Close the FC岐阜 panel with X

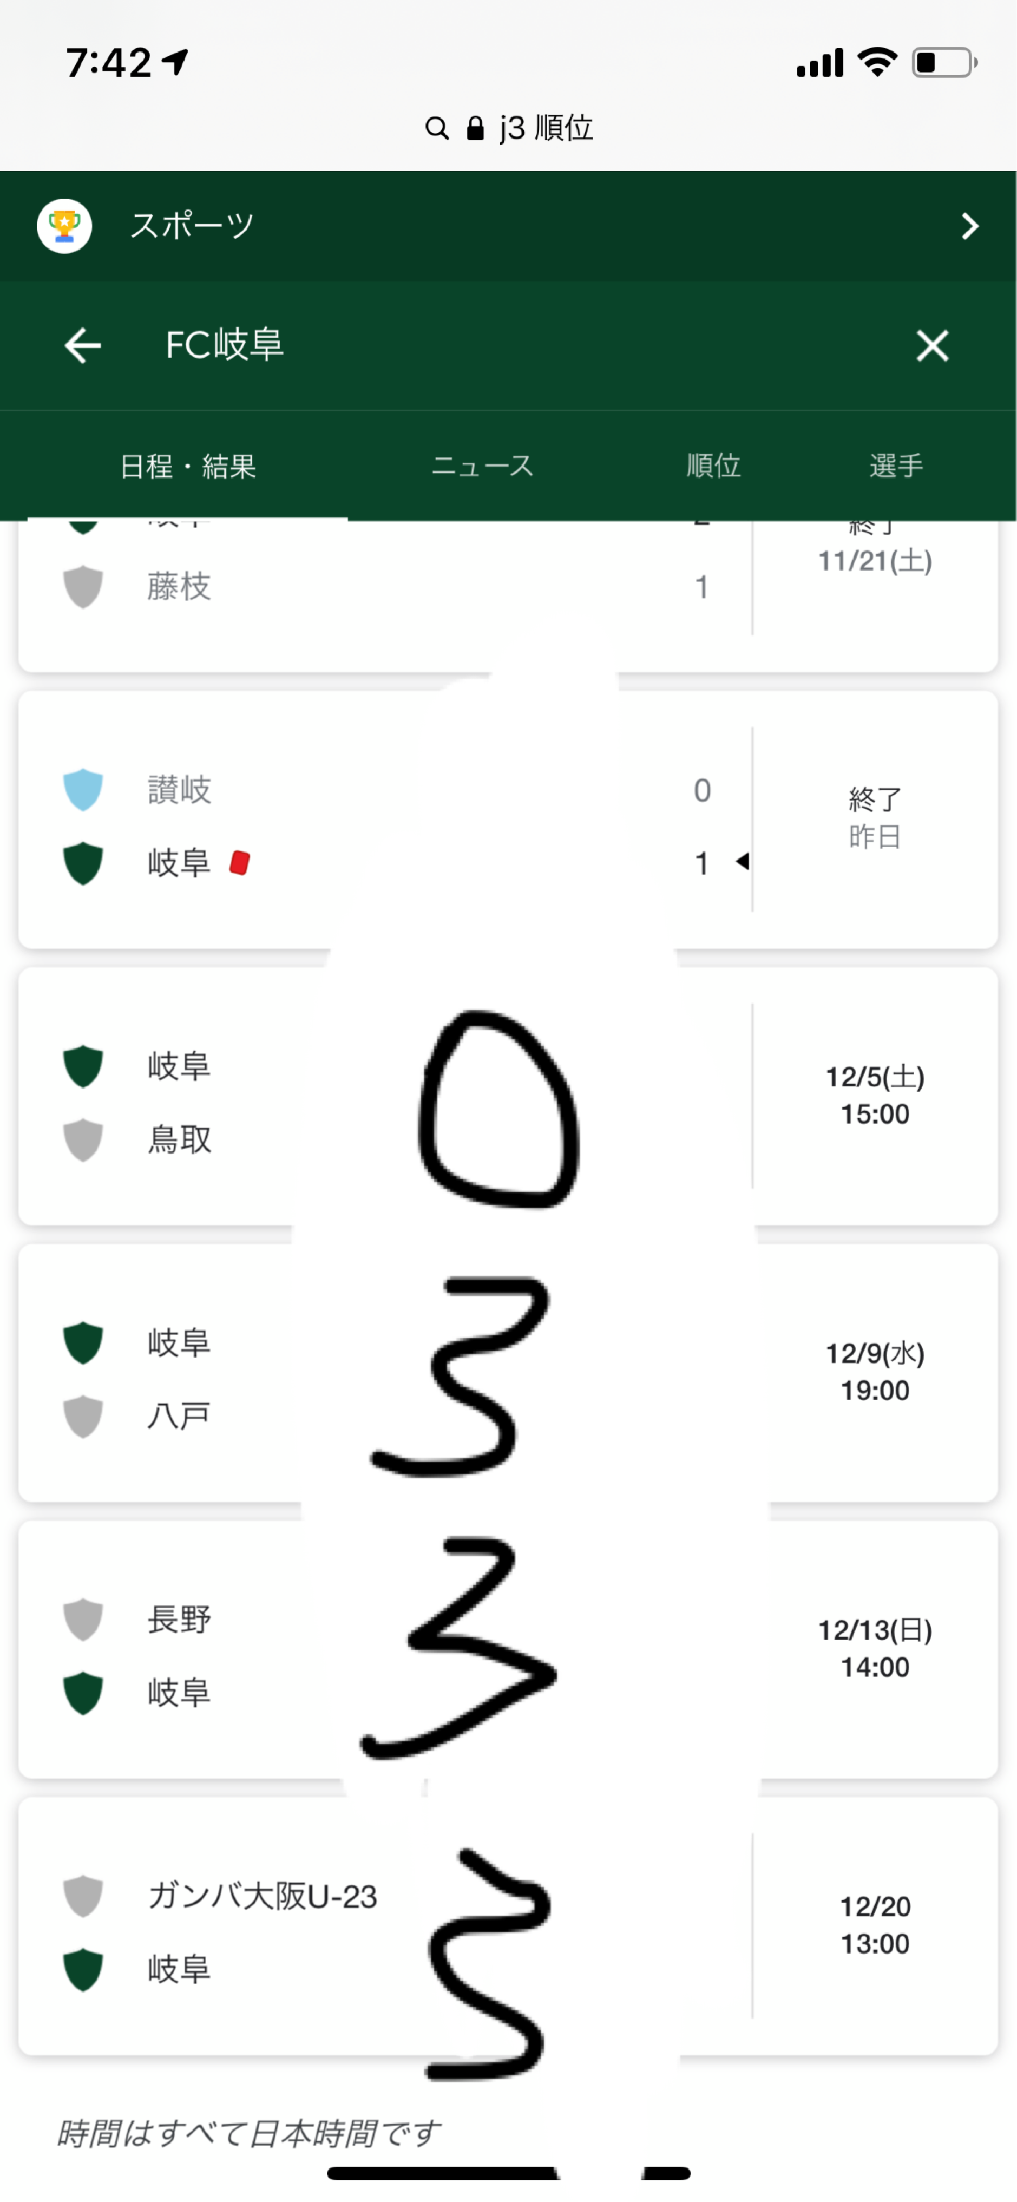tap(931, 345)
